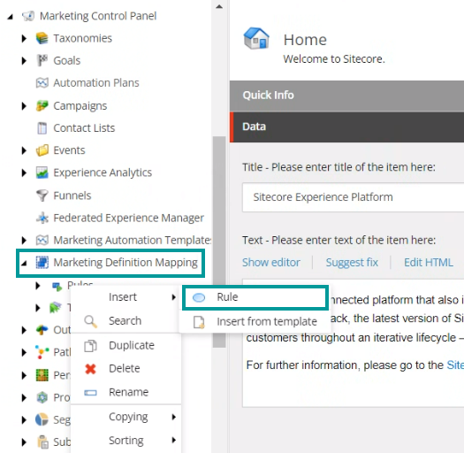Click the Marketing Control Panel megaphone icon
The width and height of the screenshot is (464, 453).
click(x=28, y=16)
